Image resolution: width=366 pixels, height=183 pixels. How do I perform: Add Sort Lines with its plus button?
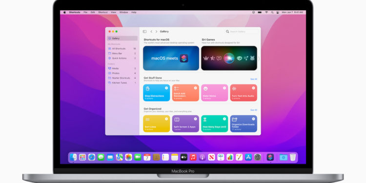pos(166,119)
